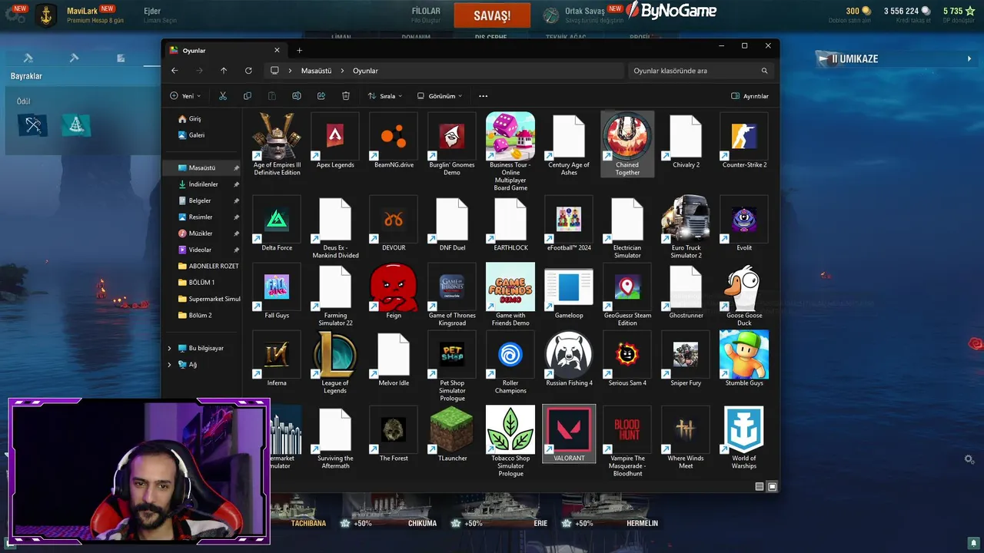Viewport: 984px width, 553px height.
Task: Click the cut scissors toolbar icon
Action: pyautogui.click(x=223, y=96)
